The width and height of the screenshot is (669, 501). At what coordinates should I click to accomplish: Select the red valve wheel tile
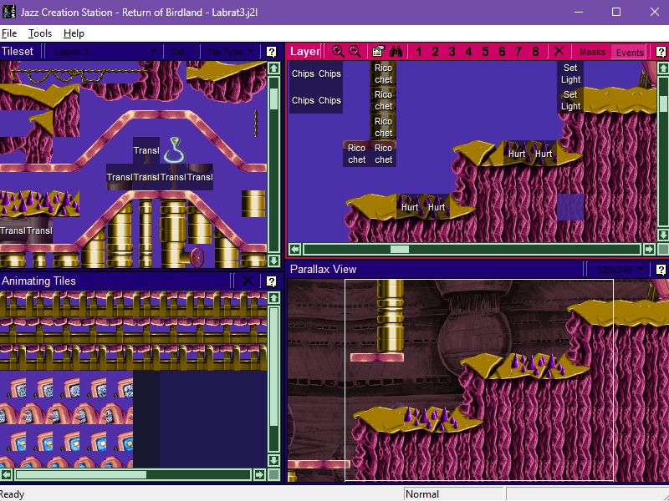pos(197,257)
